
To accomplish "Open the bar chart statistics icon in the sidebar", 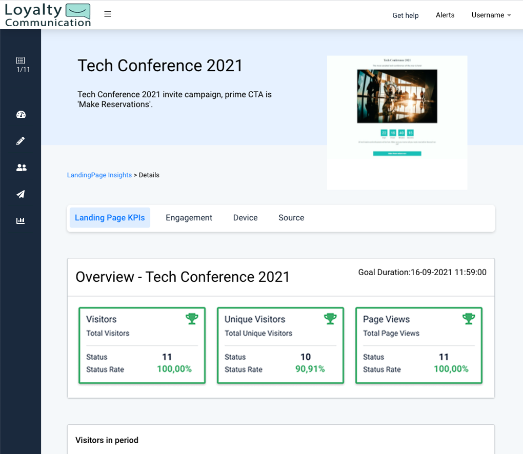I will pos(21,221).
